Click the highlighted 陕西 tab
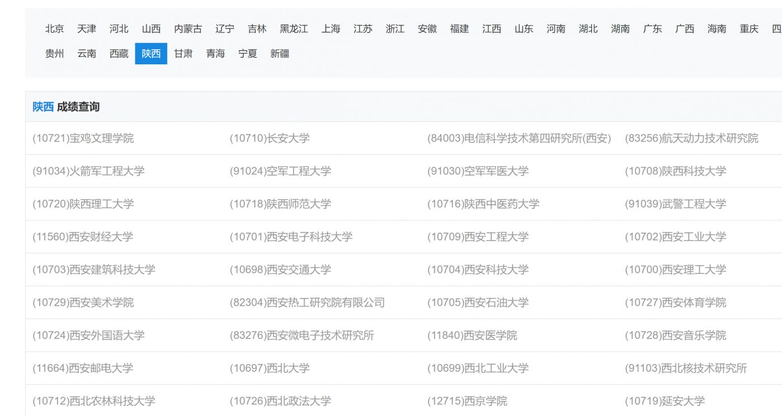The image size is (782, 416). coord(151,54)
